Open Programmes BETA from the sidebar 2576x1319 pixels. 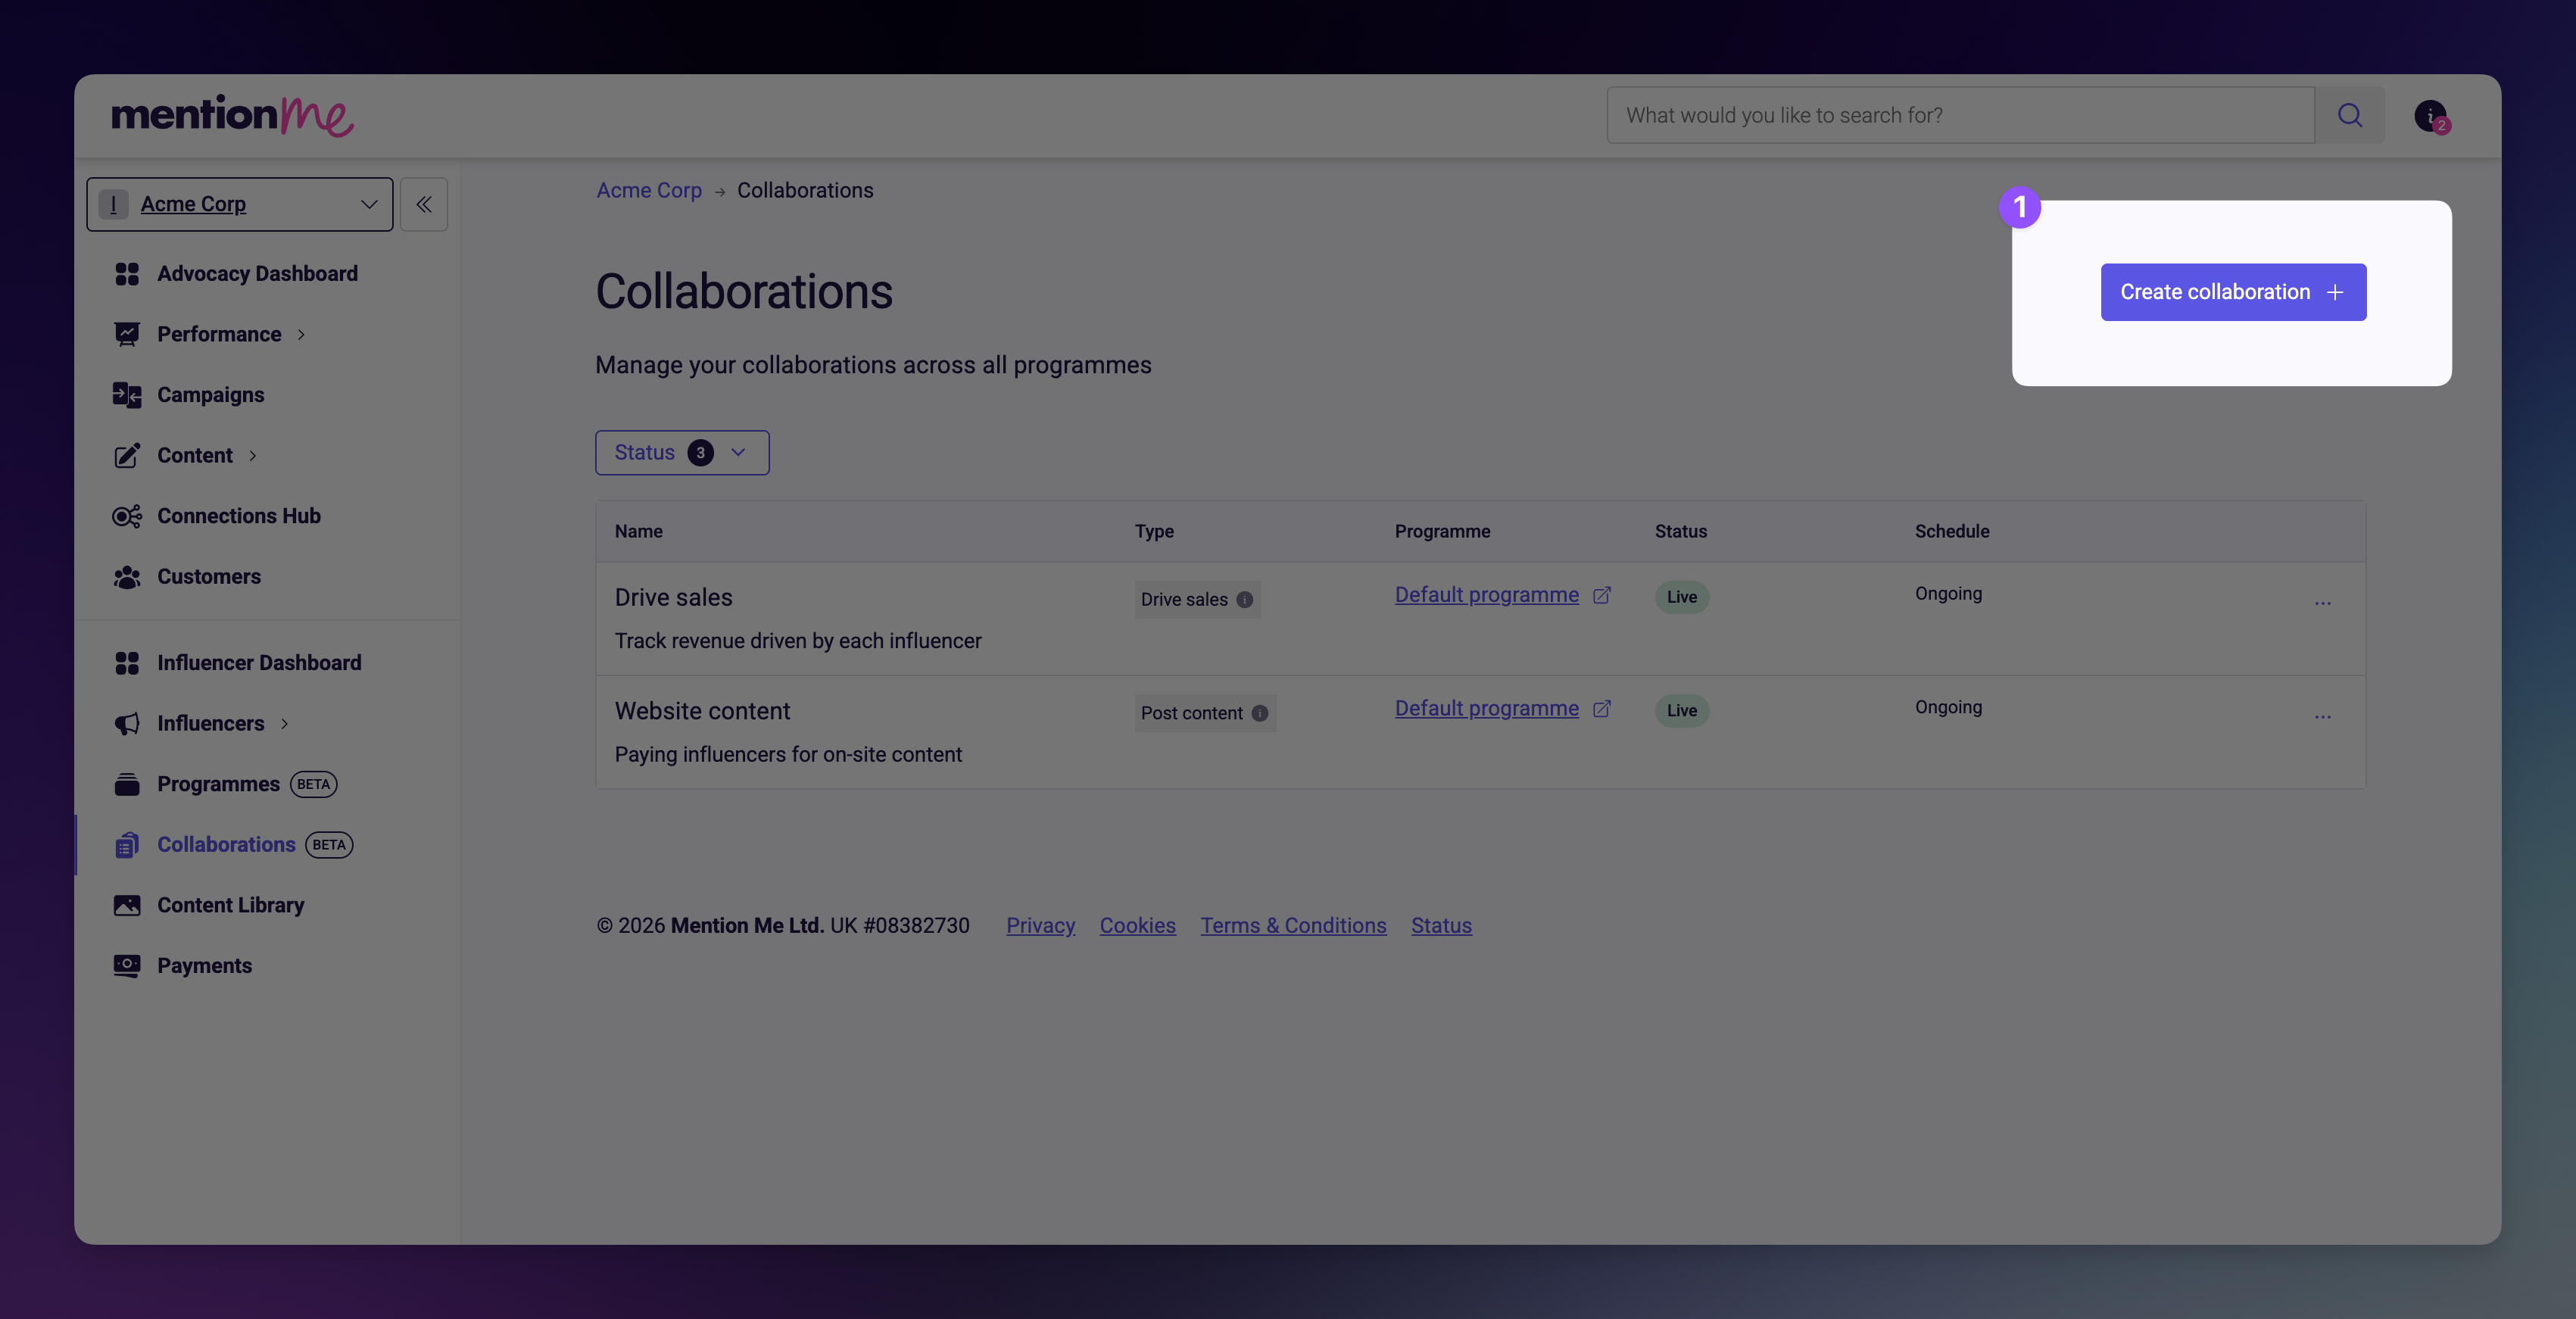coord(217,784)
